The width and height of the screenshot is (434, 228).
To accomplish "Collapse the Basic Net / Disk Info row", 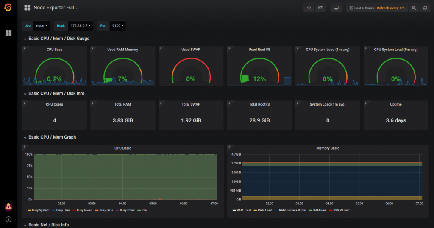I will click(46, 225).
